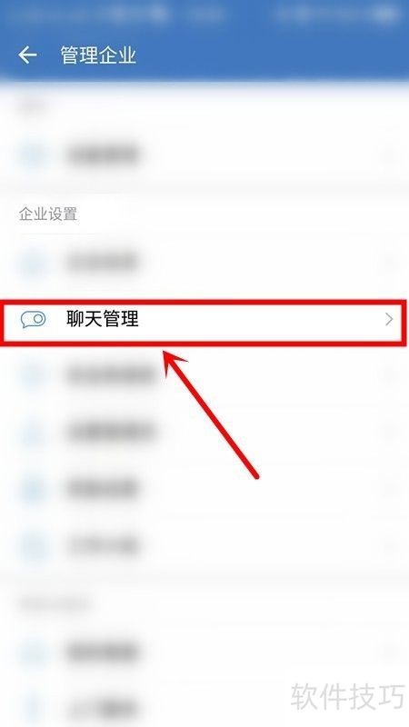Open the third blurred row below 聊天管理
This screenshot has height=727, width=409.
pos(204,488)
